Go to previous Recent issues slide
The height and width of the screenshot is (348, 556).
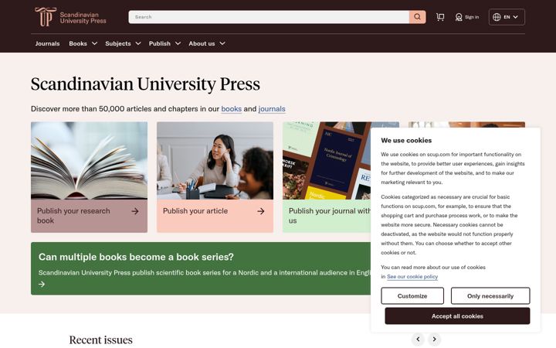(418, 339)
